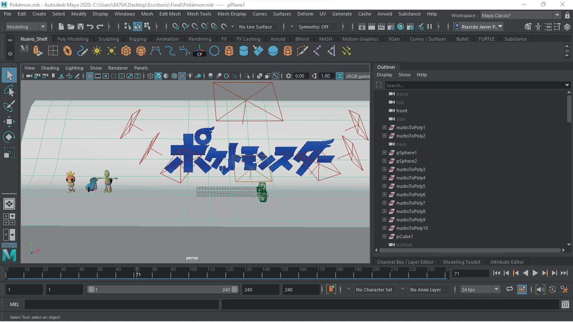Image resolution: width=573 pixels, height=322 pixels.
Task: Create blue cylinder from shelf
Action: pos(243,51)
